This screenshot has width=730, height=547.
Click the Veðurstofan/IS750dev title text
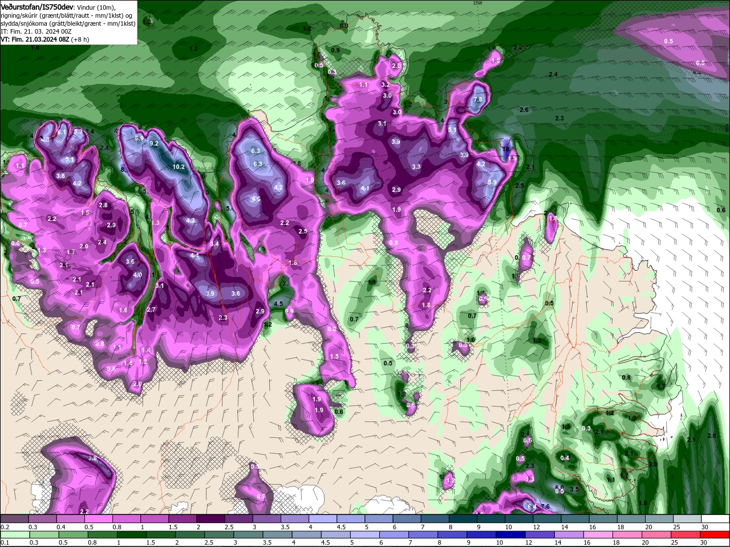pyautogui.click(x=37, y=7)
